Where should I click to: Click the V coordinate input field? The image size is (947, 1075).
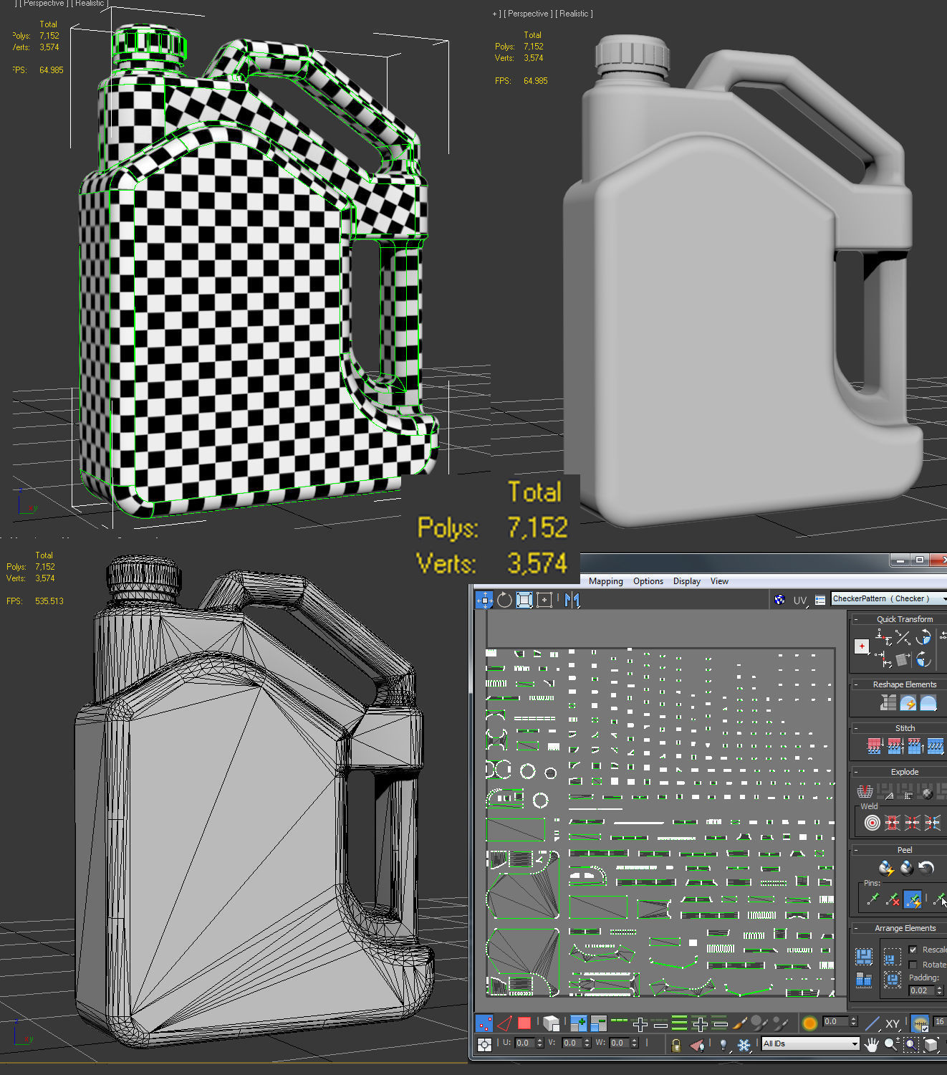(x=572, y=1043)
